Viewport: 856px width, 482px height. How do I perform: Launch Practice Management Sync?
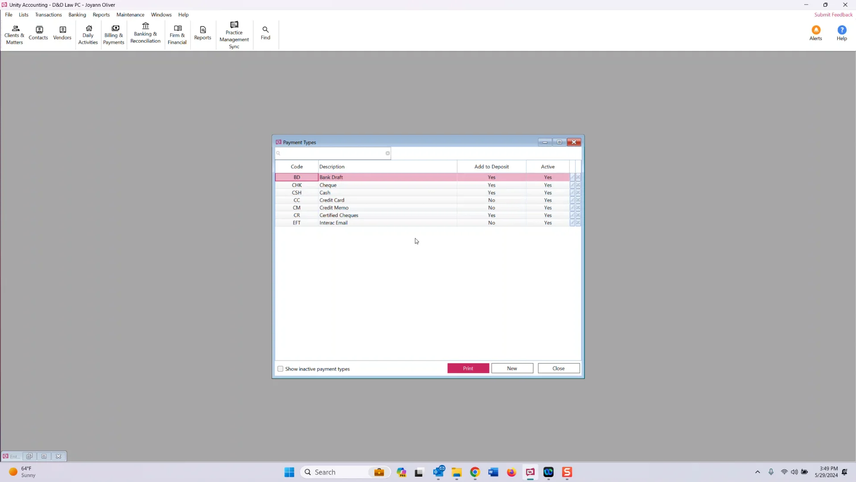234,33
